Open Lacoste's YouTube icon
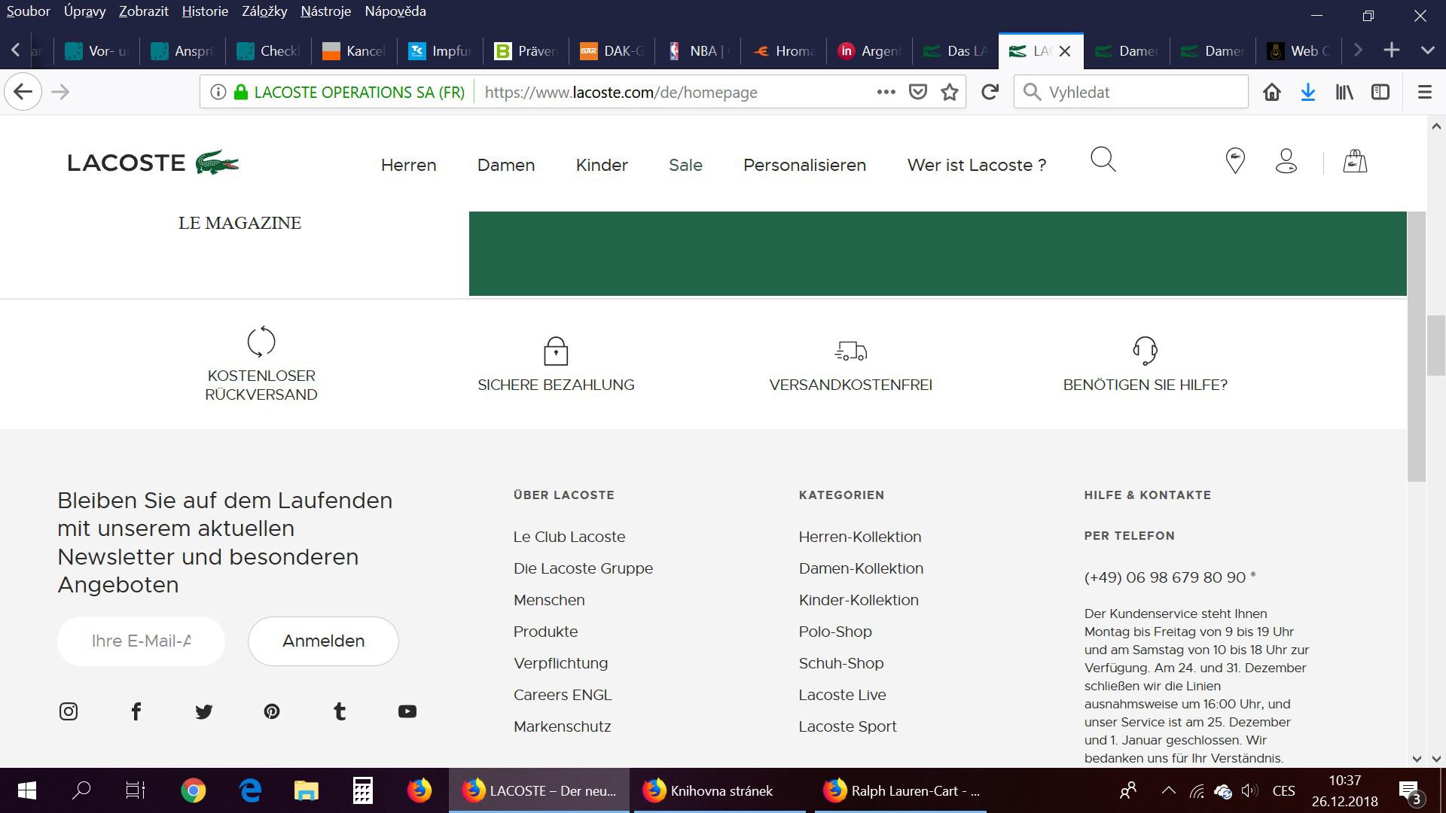1446x813 pixels. [x=407, y=711]
